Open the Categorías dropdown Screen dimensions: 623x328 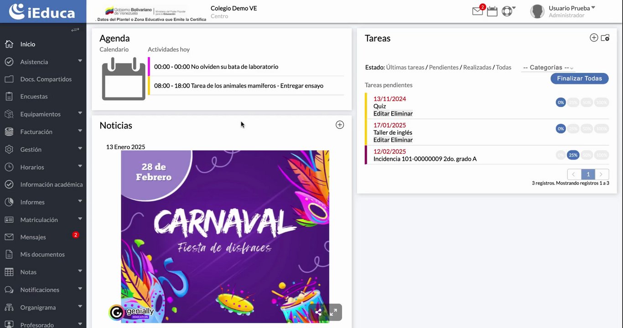[548, 67]
